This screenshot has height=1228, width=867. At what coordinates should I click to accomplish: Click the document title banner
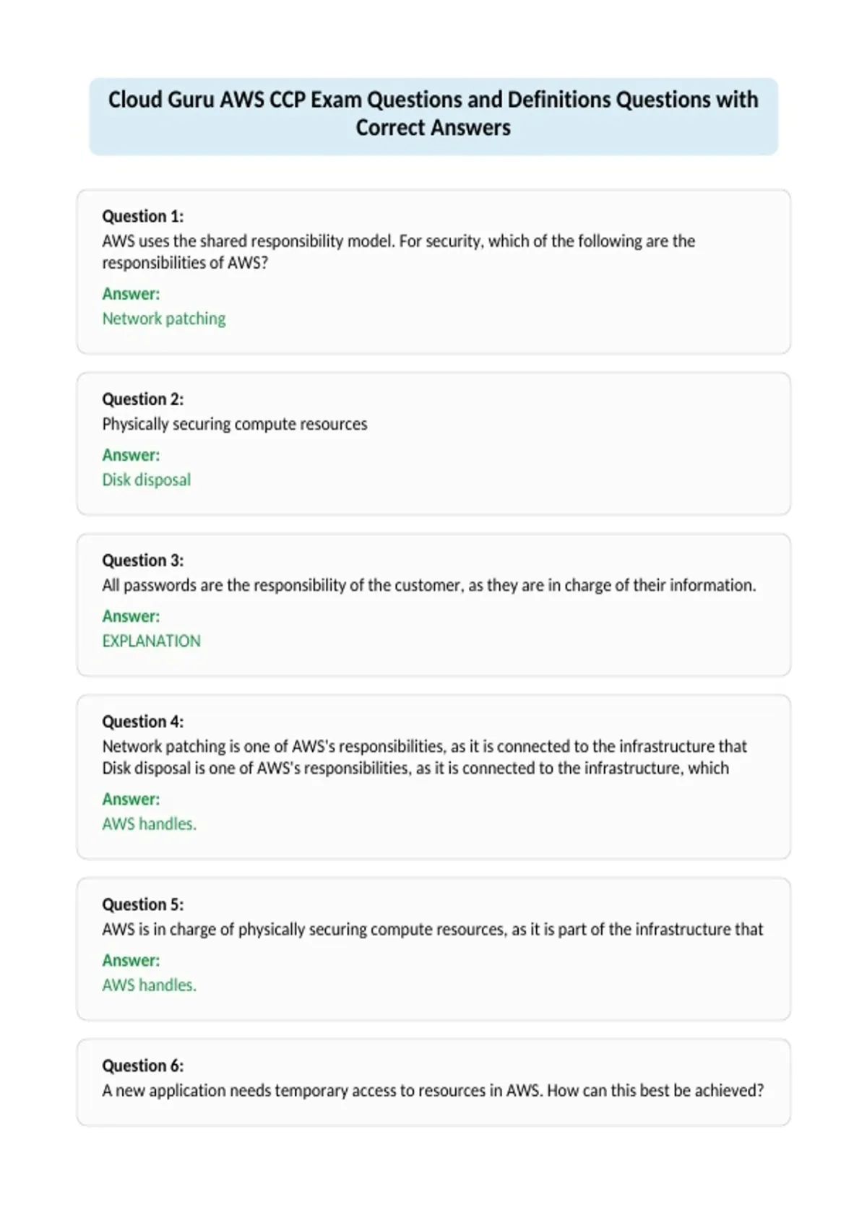[433, 116]
